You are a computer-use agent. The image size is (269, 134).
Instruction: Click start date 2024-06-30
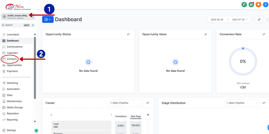pyautogui.click(x=217, y=20)
